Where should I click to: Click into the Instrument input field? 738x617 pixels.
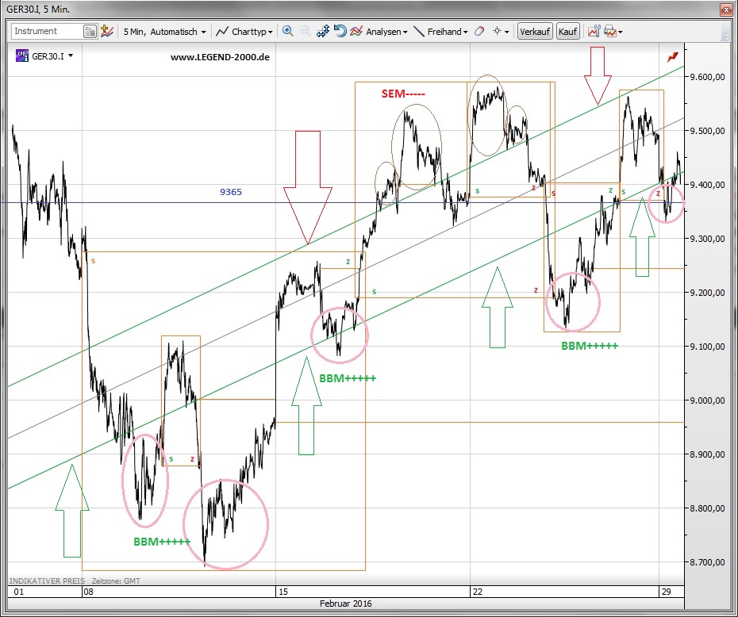pyautogui.click(x=46, y=32)
